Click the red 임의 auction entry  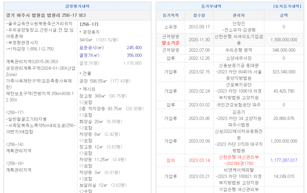click(x=171, y=160)
